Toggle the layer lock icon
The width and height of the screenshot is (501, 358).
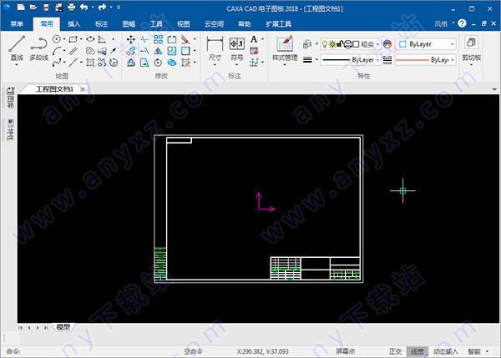coord(341,44)
